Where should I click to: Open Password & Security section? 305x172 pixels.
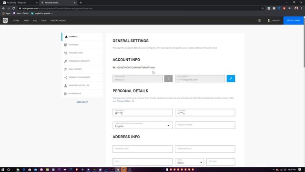coord(82,61)
